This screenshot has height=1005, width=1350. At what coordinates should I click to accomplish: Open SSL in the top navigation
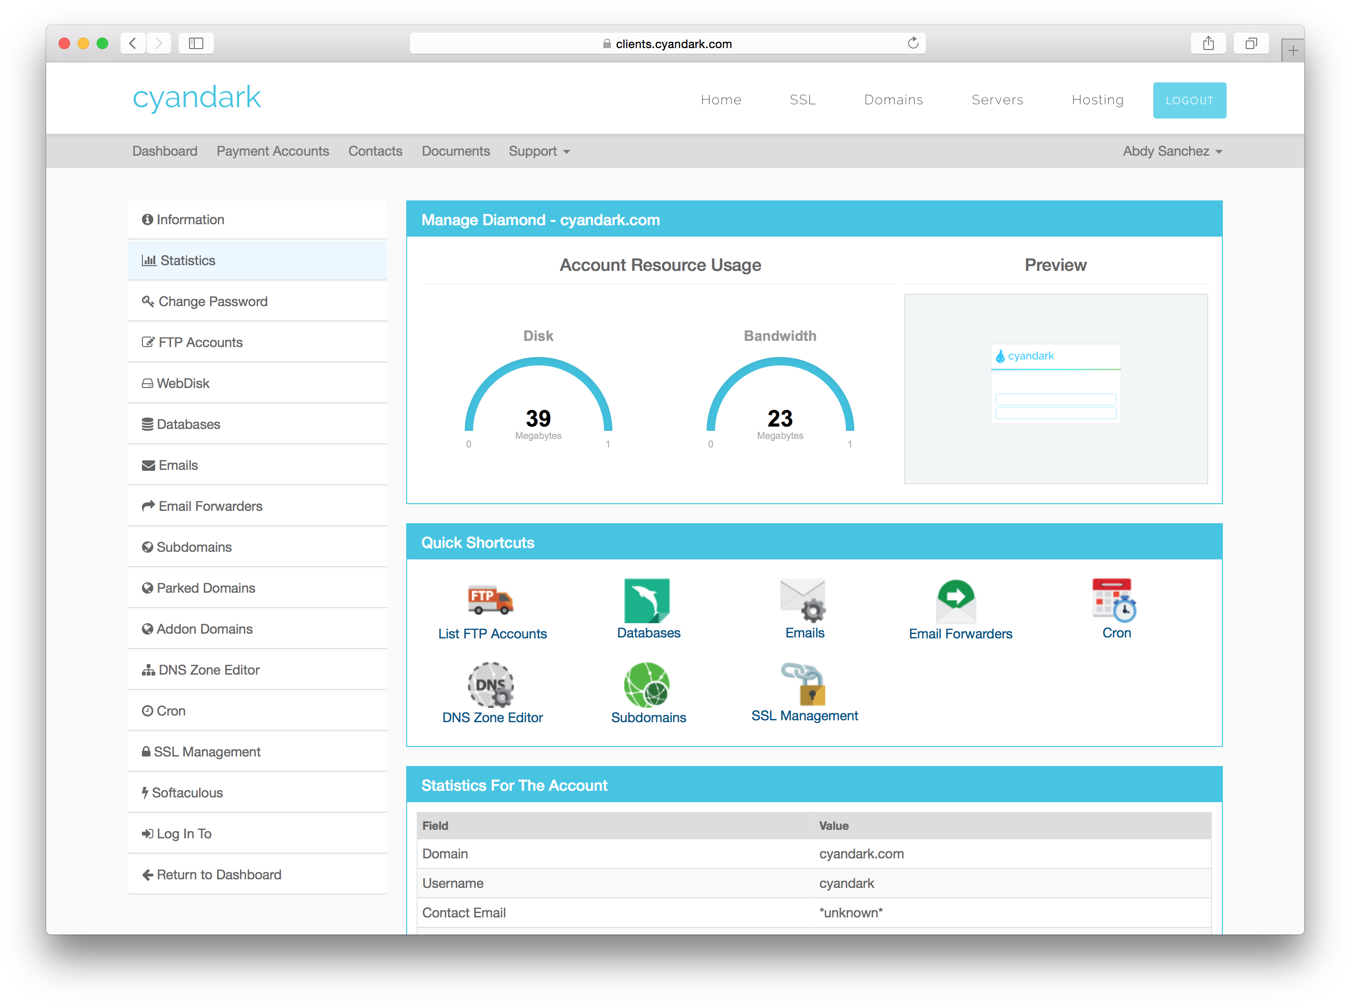coord(802,100)
